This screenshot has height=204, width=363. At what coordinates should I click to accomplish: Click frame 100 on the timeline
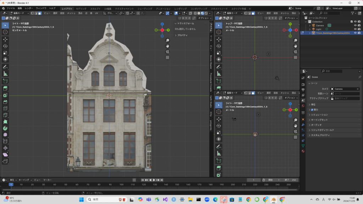(x=121, y=185)
